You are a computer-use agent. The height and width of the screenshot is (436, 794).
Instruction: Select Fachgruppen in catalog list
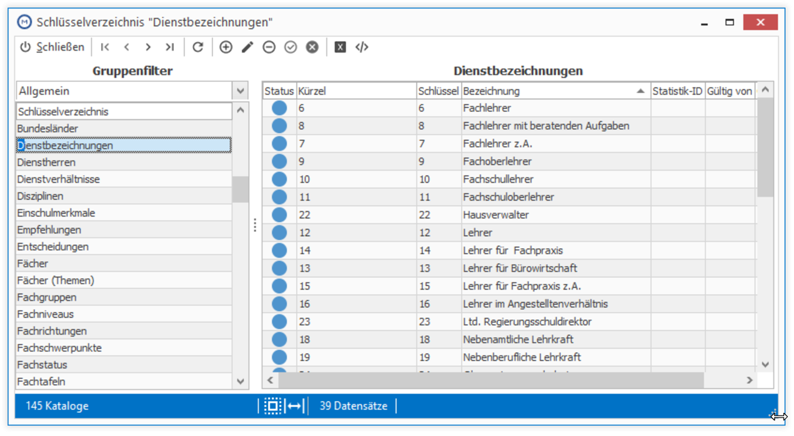point(124,297)
